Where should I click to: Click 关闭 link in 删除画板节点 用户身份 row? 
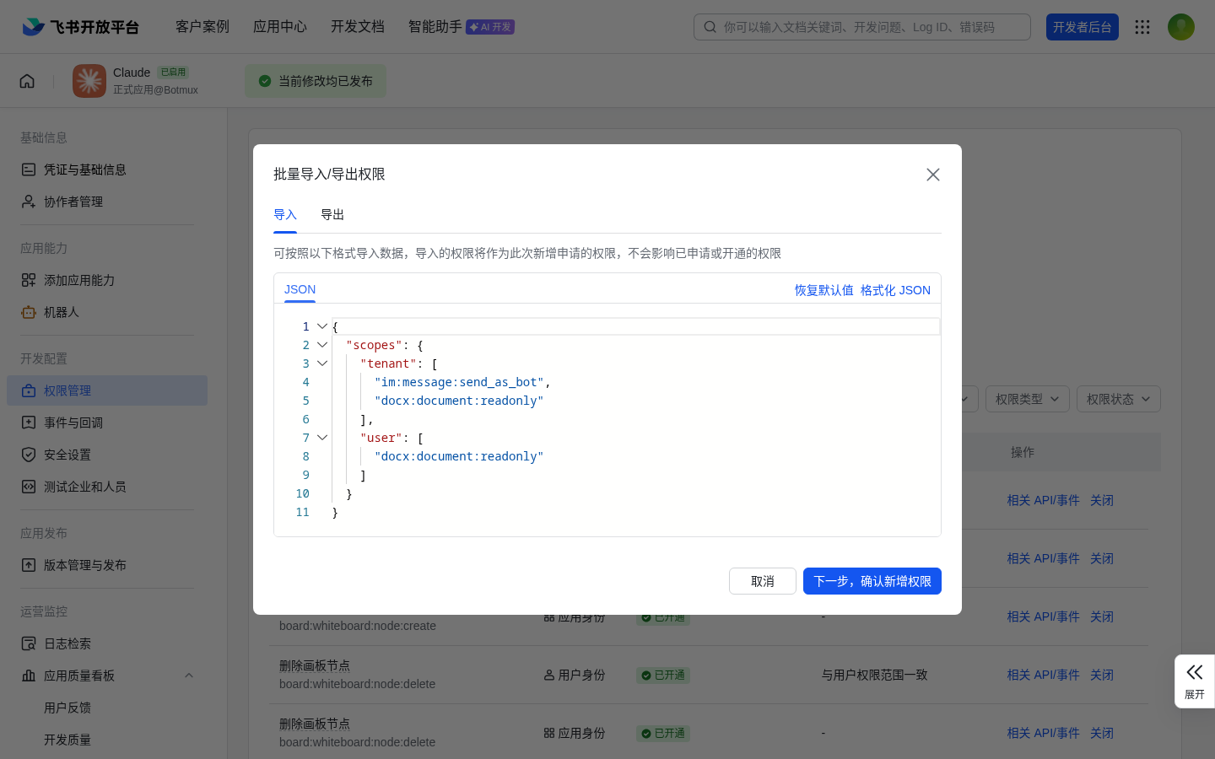(1102, 675)
